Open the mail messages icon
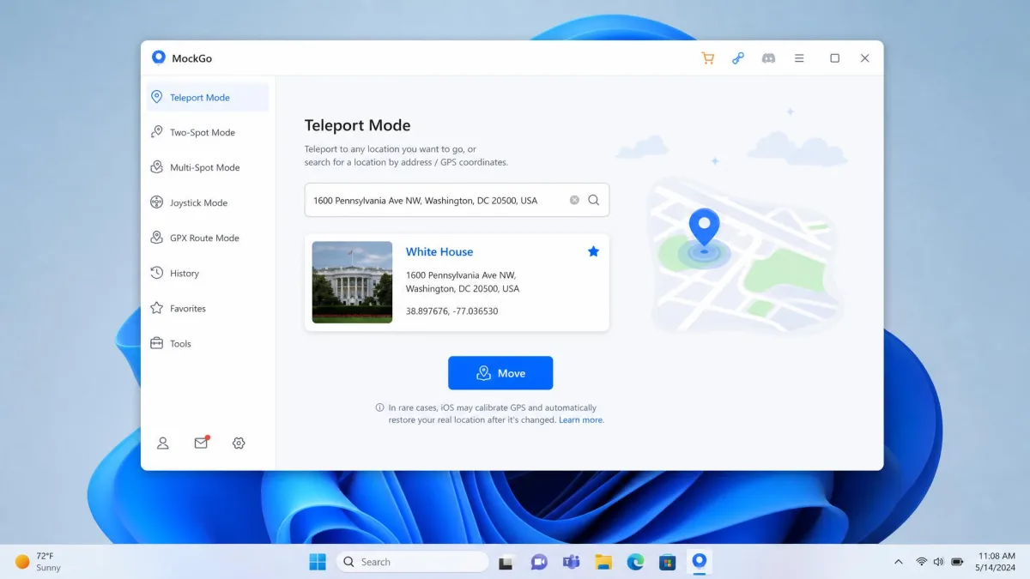This screenshot has height=579, width=1030. [201, 443]
